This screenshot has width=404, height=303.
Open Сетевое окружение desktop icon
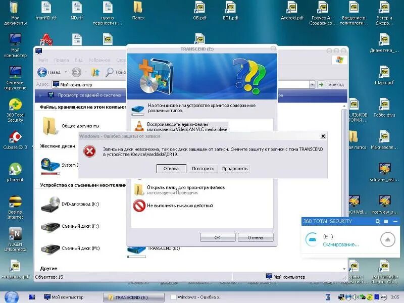[x=15, y=78]
